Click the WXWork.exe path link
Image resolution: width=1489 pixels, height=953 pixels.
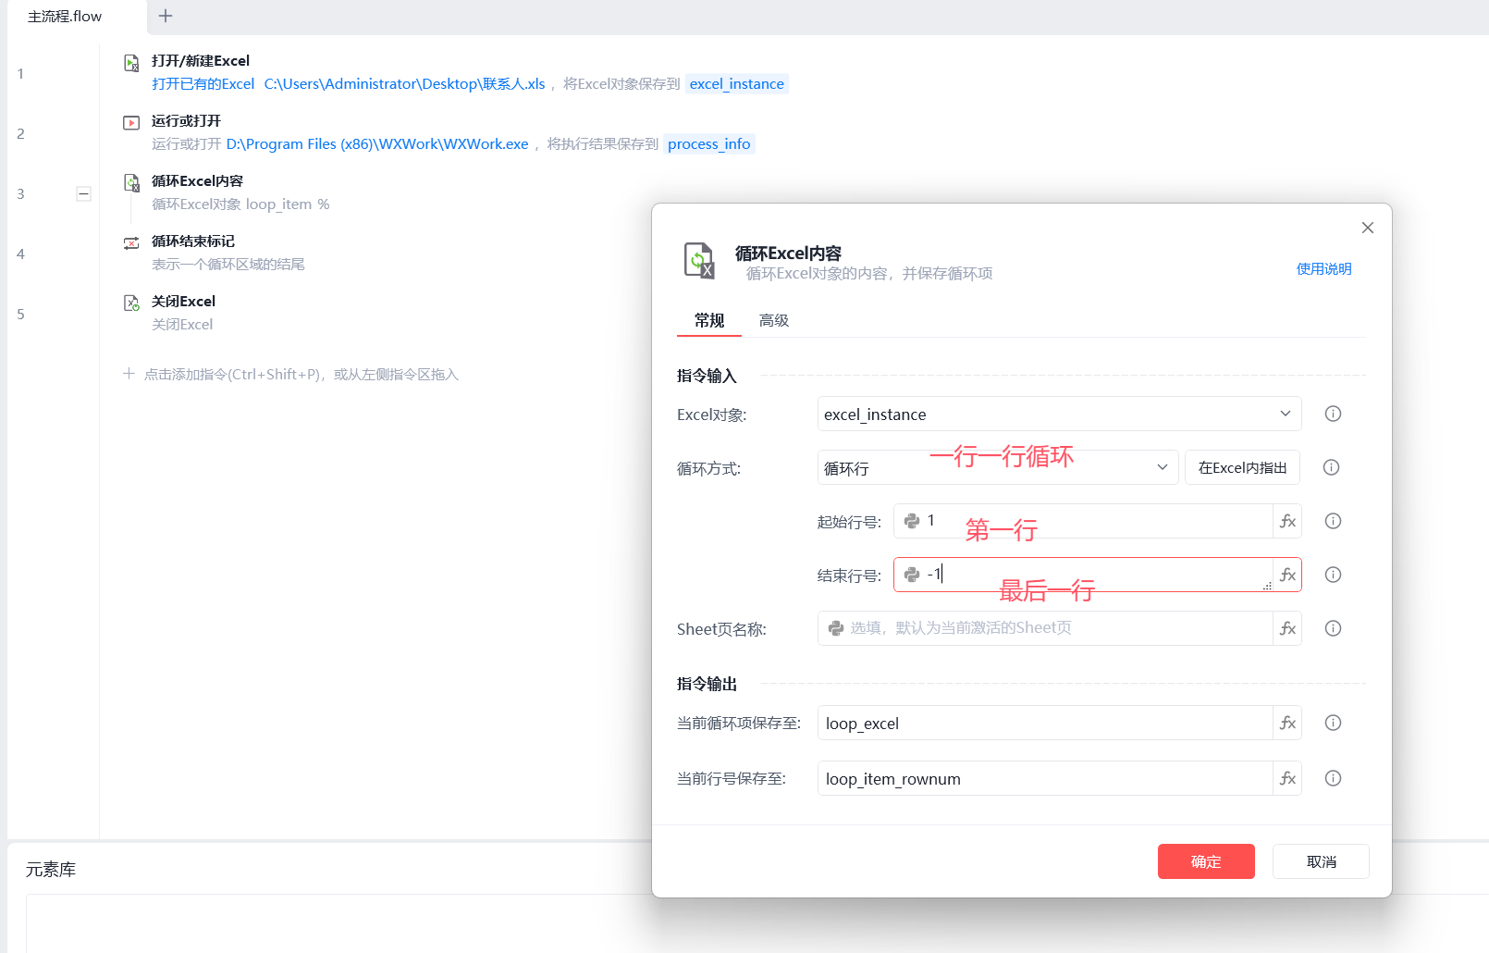377,143
